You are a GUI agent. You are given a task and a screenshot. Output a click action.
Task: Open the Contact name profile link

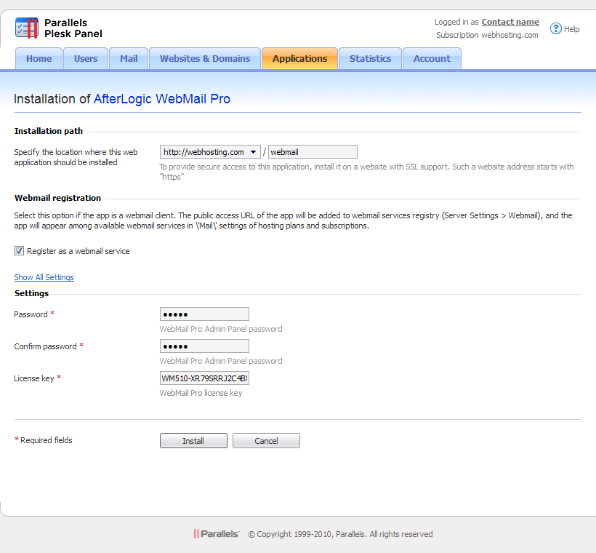[x=510, y=23]
